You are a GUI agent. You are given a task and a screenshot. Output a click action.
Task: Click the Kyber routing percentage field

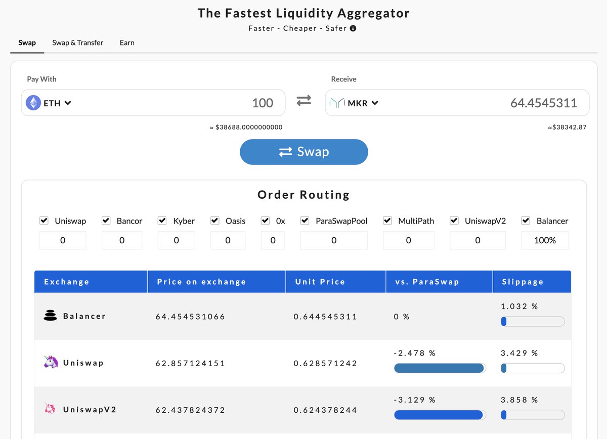[x=176, y=240]
